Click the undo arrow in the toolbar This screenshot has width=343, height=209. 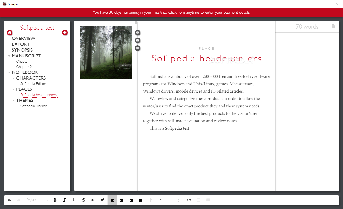pyautogui.click(x=9, y=200)
